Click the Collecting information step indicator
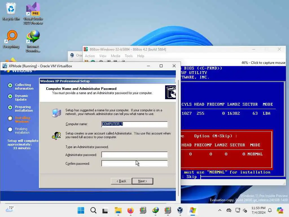 click(10, 85)
